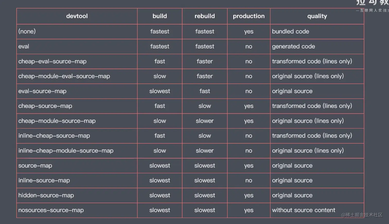Select the inline-cheap-module-source-map devtool cell
The image size is (389, 224).
point(66,151)
